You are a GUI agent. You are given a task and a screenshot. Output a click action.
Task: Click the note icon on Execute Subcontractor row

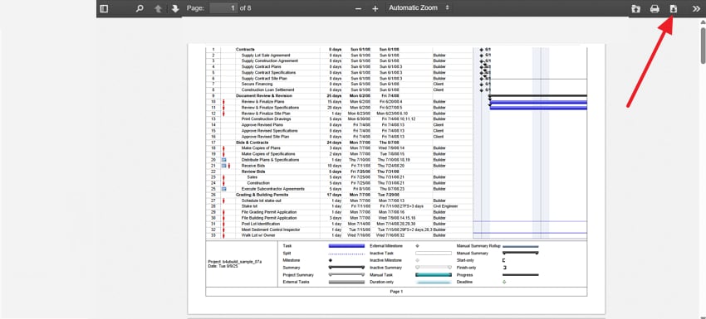tap(223, 189)
